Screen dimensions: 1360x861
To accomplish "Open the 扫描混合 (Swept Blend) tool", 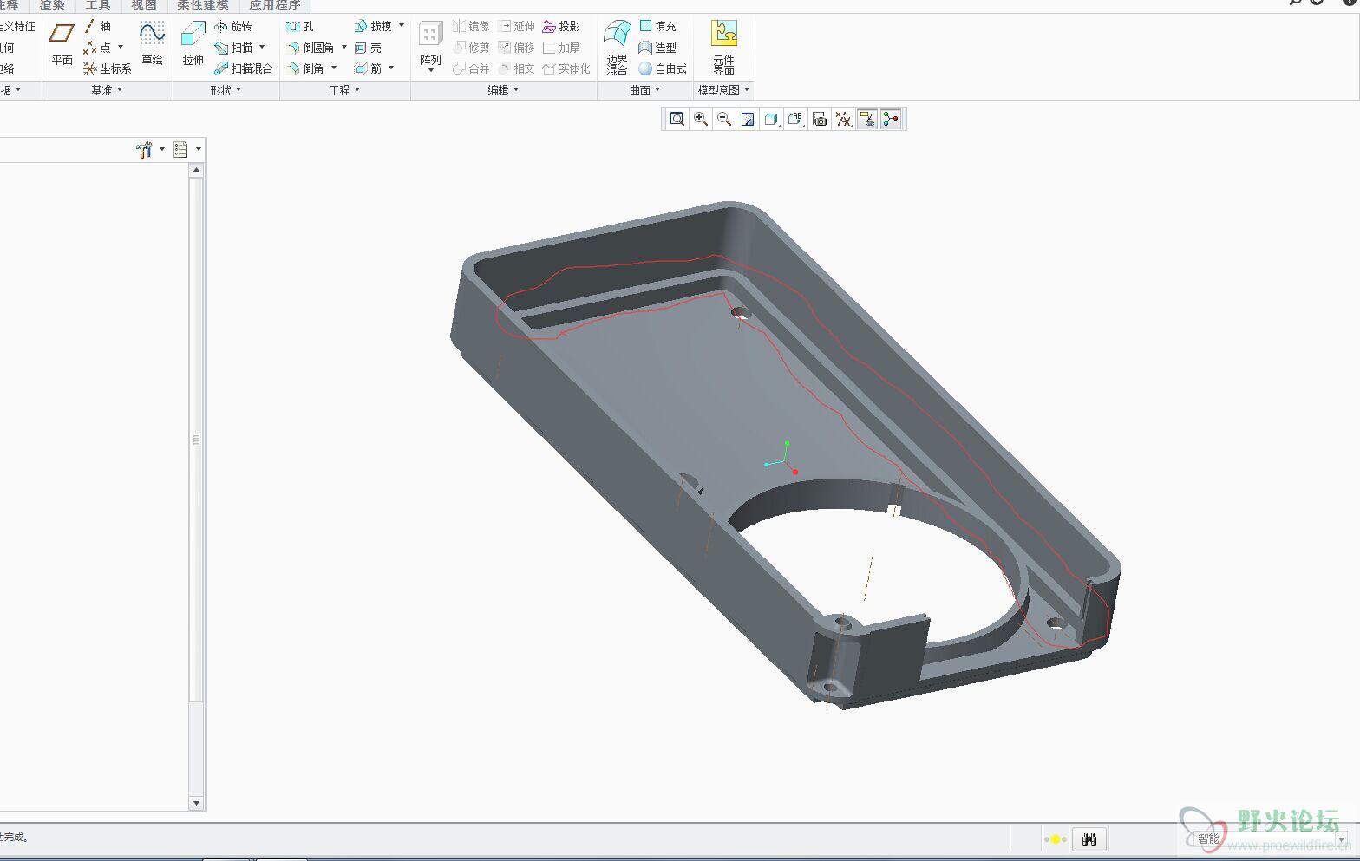I will [x=243, y=68].
